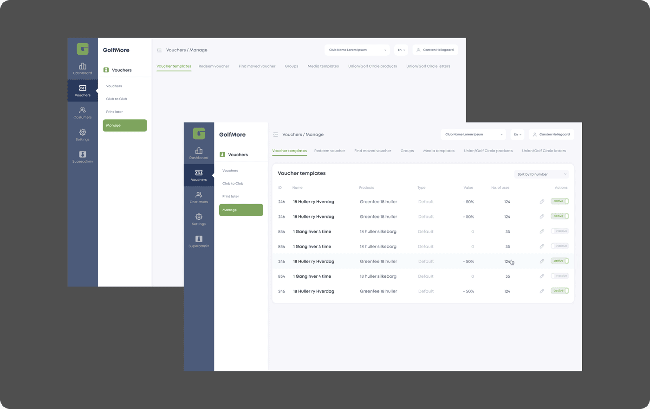Select the Vouchers envelope icon in the sidebar
Image resolution: width=650 pixels, height=409 pixels.
coord(199,173)
